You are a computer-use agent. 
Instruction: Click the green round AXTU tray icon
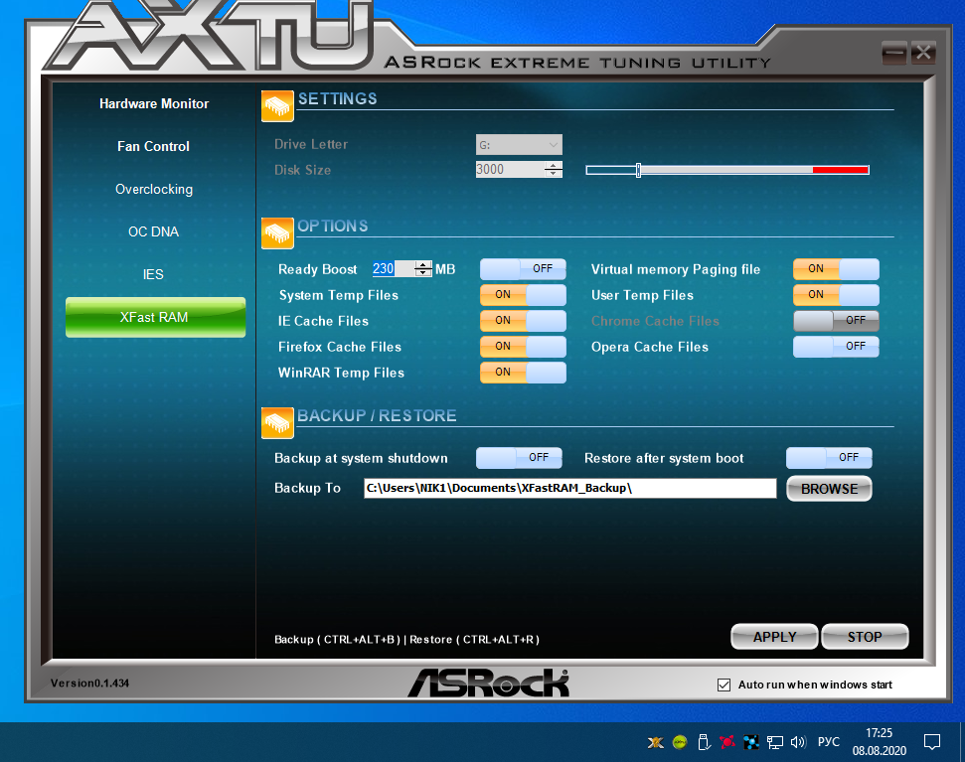tap(680, 742)
